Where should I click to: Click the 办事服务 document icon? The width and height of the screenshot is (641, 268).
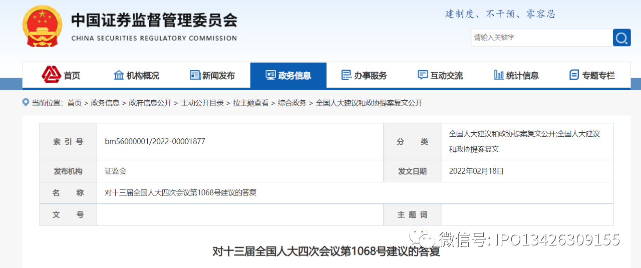point(346,75)
